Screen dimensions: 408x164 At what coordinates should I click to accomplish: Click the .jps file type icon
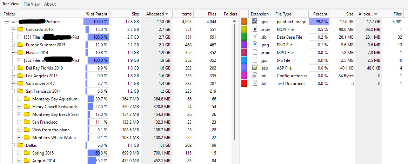[x=255, y=60]
